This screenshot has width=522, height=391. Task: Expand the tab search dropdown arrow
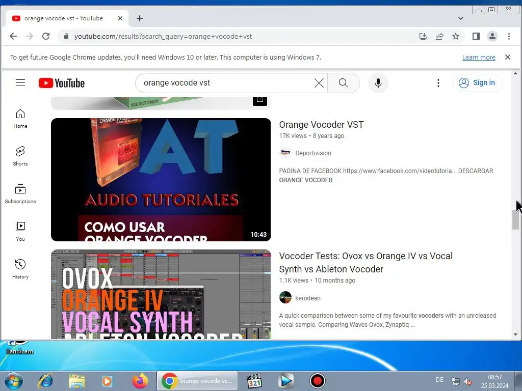(461, 18)
